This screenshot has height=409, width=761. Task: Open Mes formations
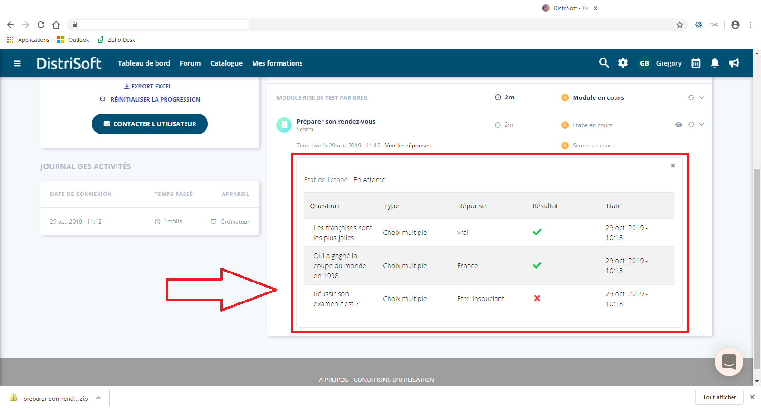click(x=277, y=63)
